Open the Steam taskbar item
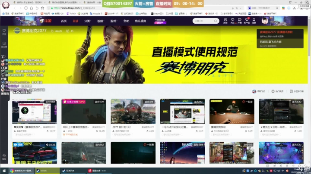Viewport: 311px width, 174px height. 48,171
